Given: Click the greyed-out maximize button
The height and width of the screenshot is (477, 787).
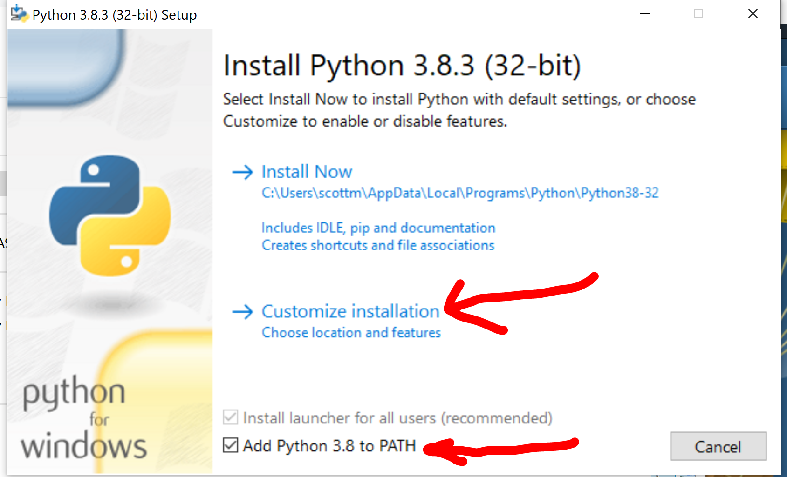Looking at the screenshot, I should point(698,14).
